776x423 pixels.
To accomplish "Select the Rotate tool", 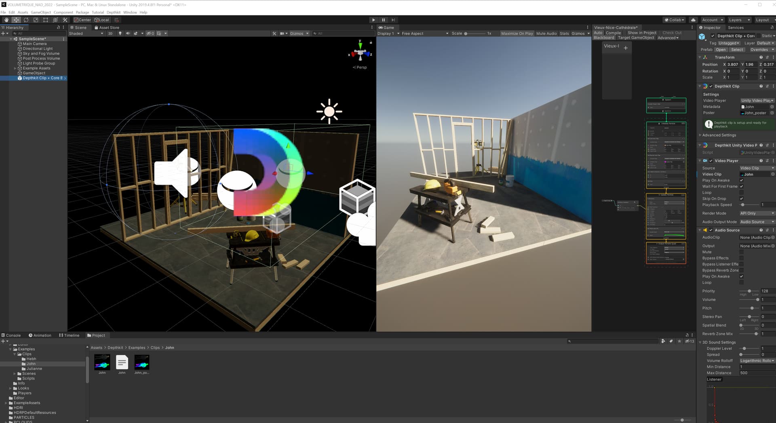I will (26, 20).
